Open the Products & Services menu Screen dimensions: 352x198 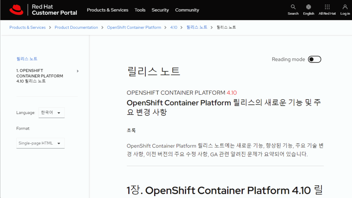108,10
